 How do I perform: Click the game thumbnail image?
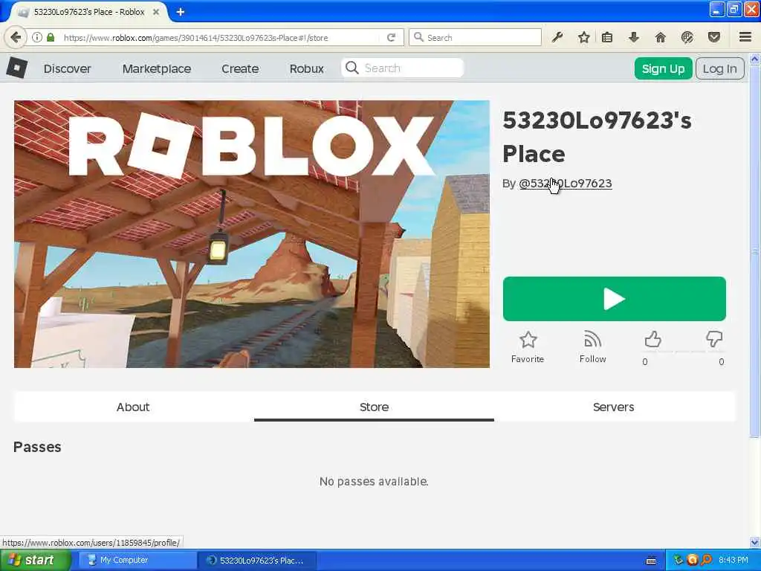pos(252,234)
